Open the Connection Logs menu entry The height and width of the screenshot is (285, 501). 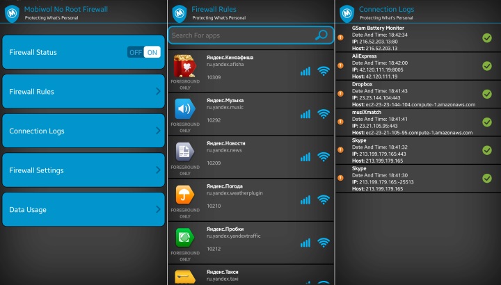pos(83,131)
